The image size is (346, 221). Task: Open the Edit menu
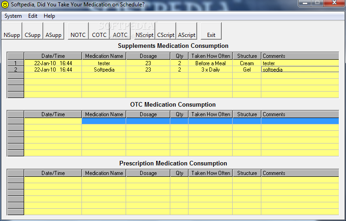tap(33, 16)
